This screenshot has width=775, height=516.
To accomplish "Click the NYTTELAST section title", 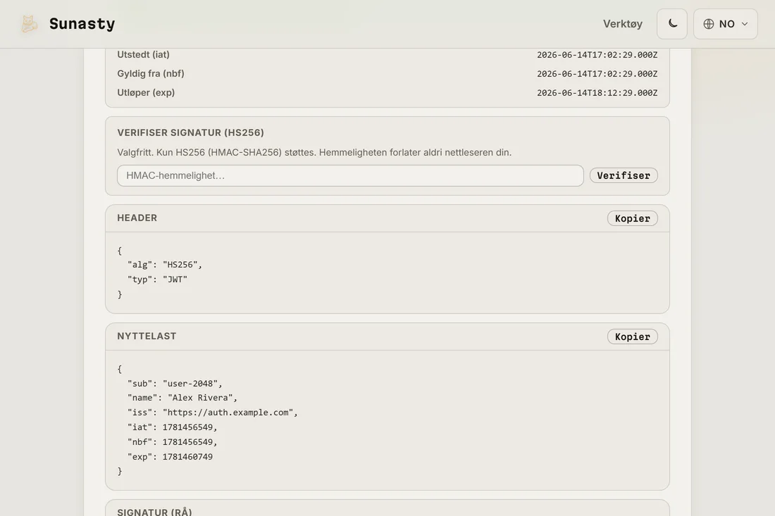I will pyautogui.click(x=147, y=336).
